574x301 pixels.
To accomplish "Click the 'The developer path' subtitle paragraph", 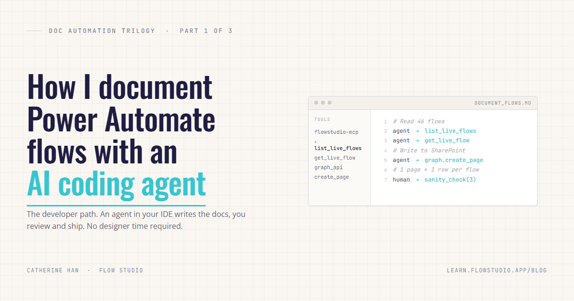I will pyautogui.click(x=136, y=220).
